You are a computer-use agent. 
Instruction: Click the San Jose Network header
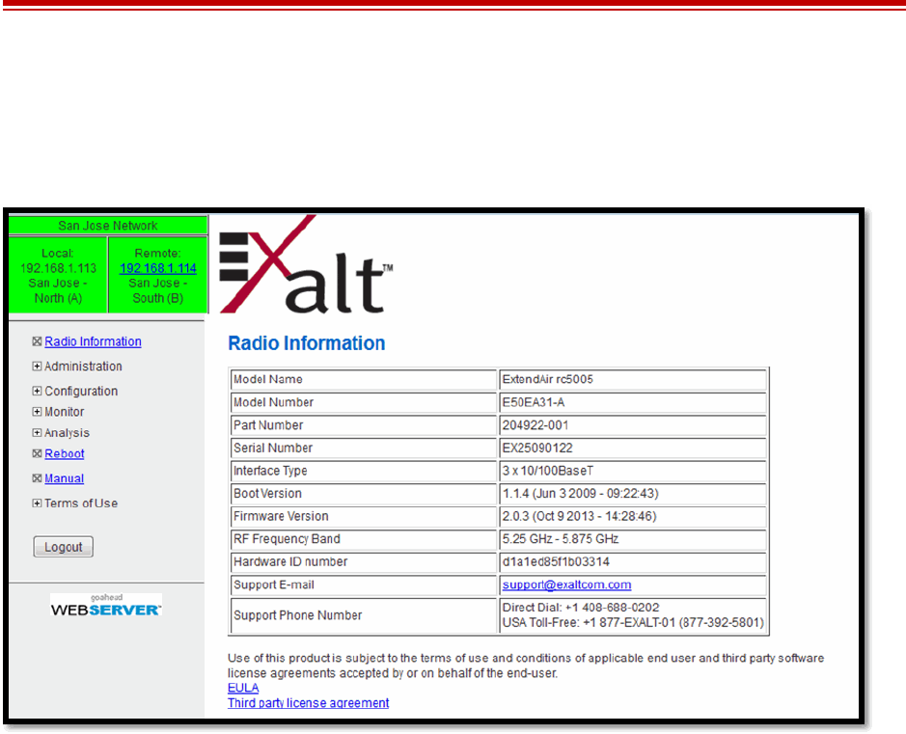[108, 226]
